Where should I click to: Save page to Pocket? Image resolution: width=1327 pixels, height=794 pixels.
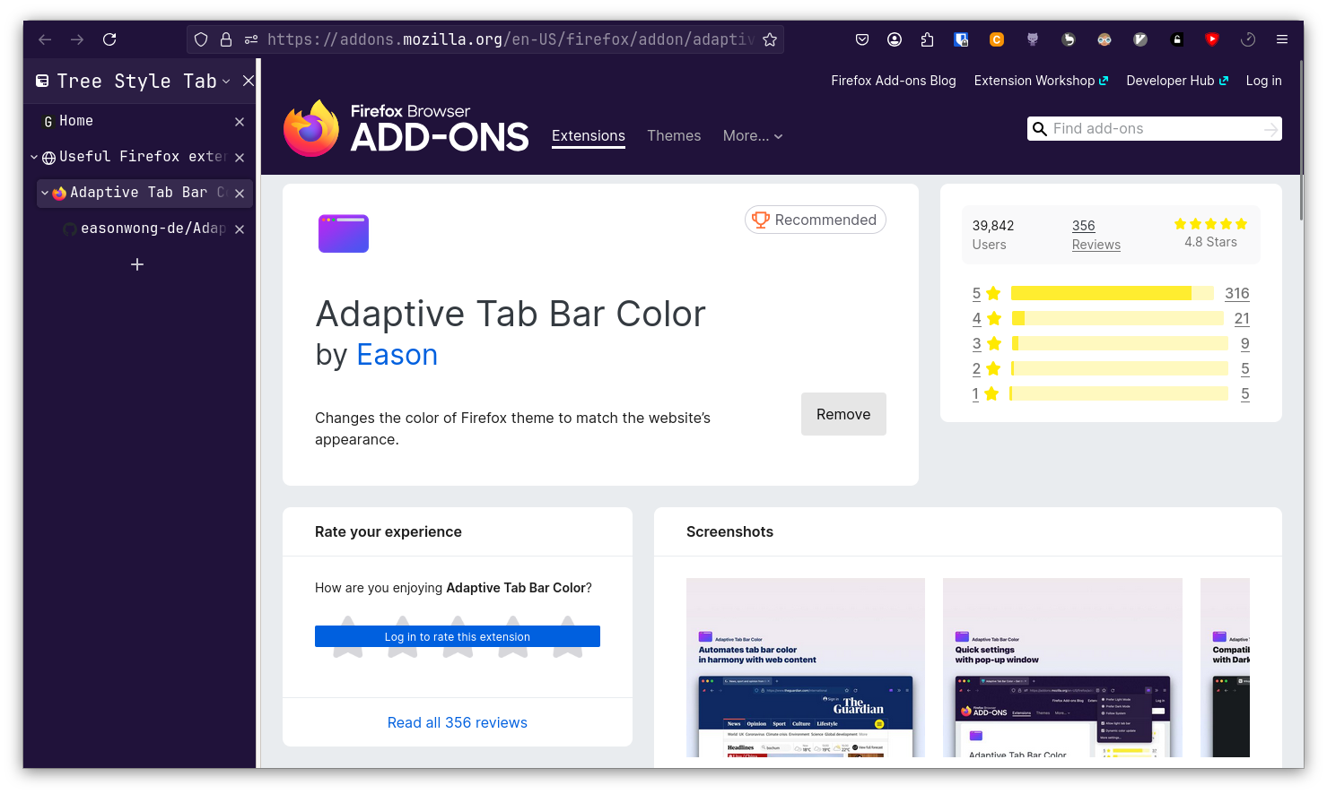pyautogui.click(x=862, y=39)
